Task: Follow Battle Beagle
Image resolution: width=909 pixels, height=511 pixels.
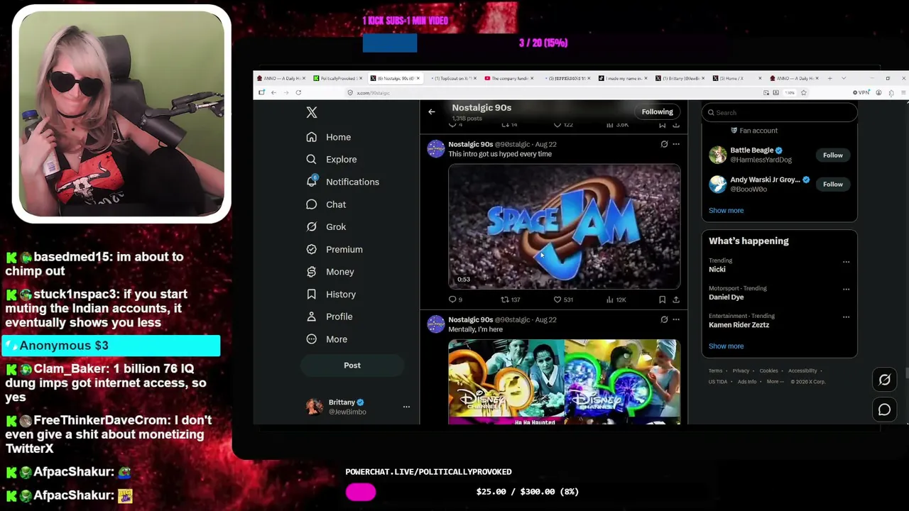Action: 832,155
